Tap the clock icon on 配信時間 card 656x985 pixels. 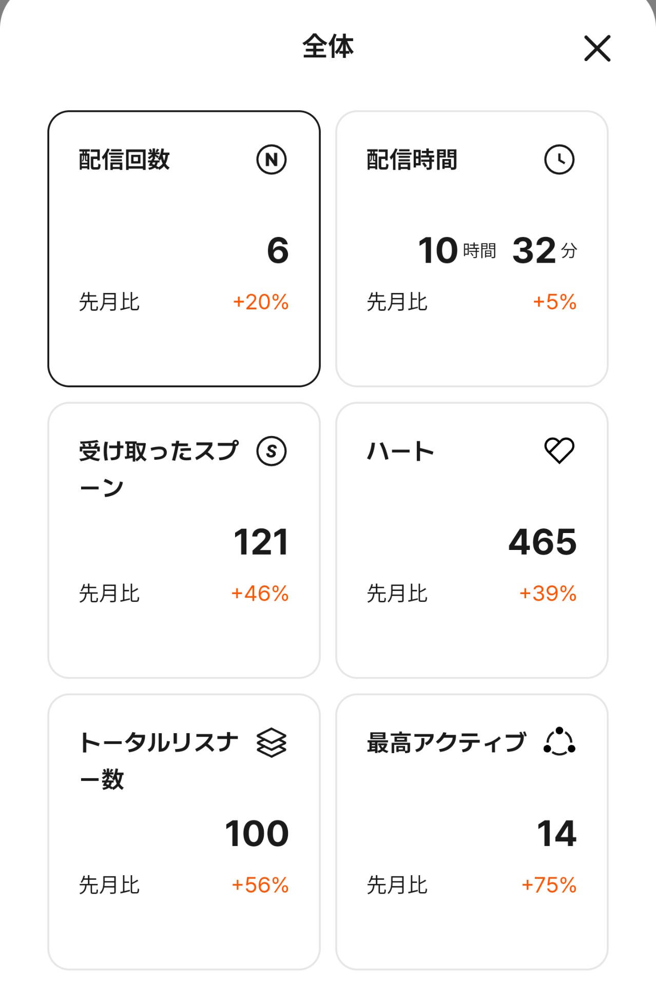click(x=559, y=160)
